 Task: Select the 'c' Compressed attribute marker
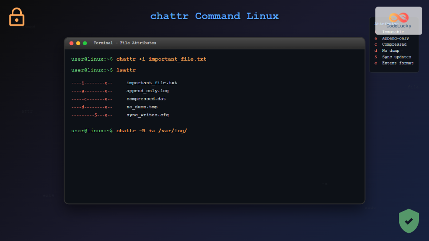tap(375, 44)
